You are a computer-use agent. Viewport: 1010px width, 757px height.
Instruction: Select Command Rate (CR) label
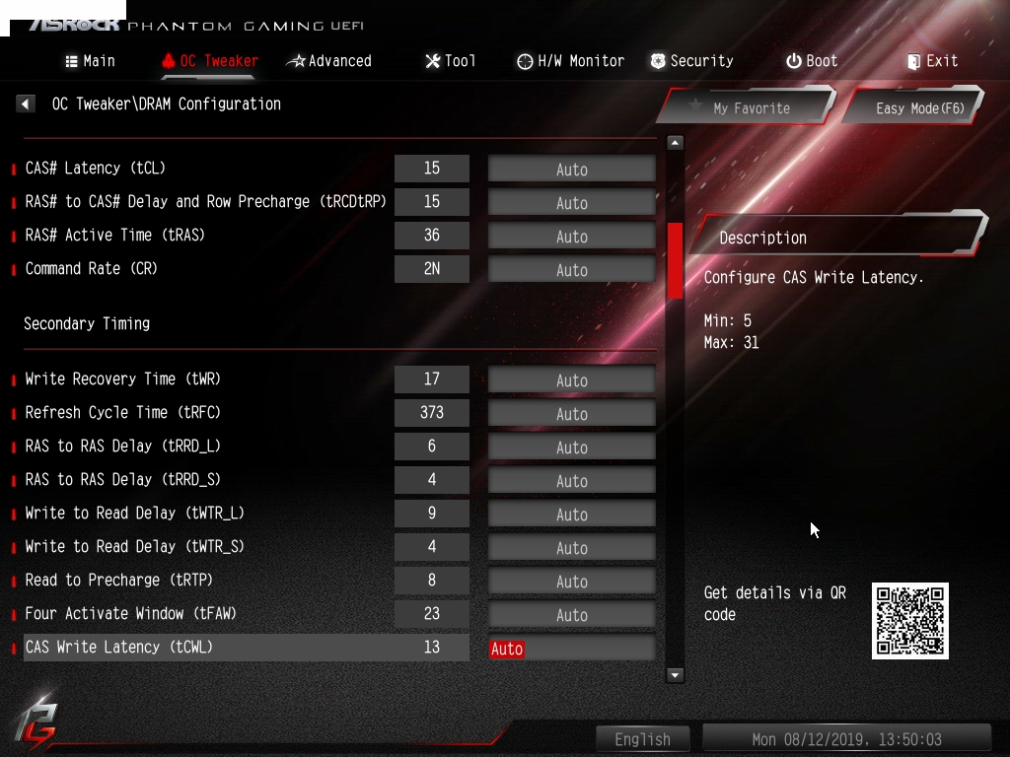(x=91, y=268)
